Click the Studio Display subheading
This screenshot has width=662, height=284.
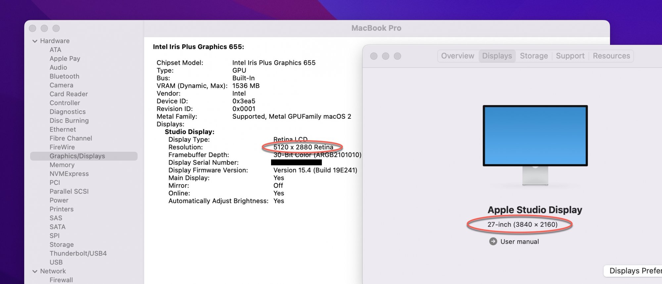pyautogui.click(x=190, y=132)
